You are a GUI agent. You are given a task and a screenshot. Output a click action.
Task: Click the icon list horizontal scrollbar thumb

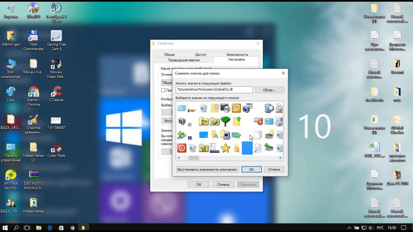pyautogui.click(x=194, y=158)
